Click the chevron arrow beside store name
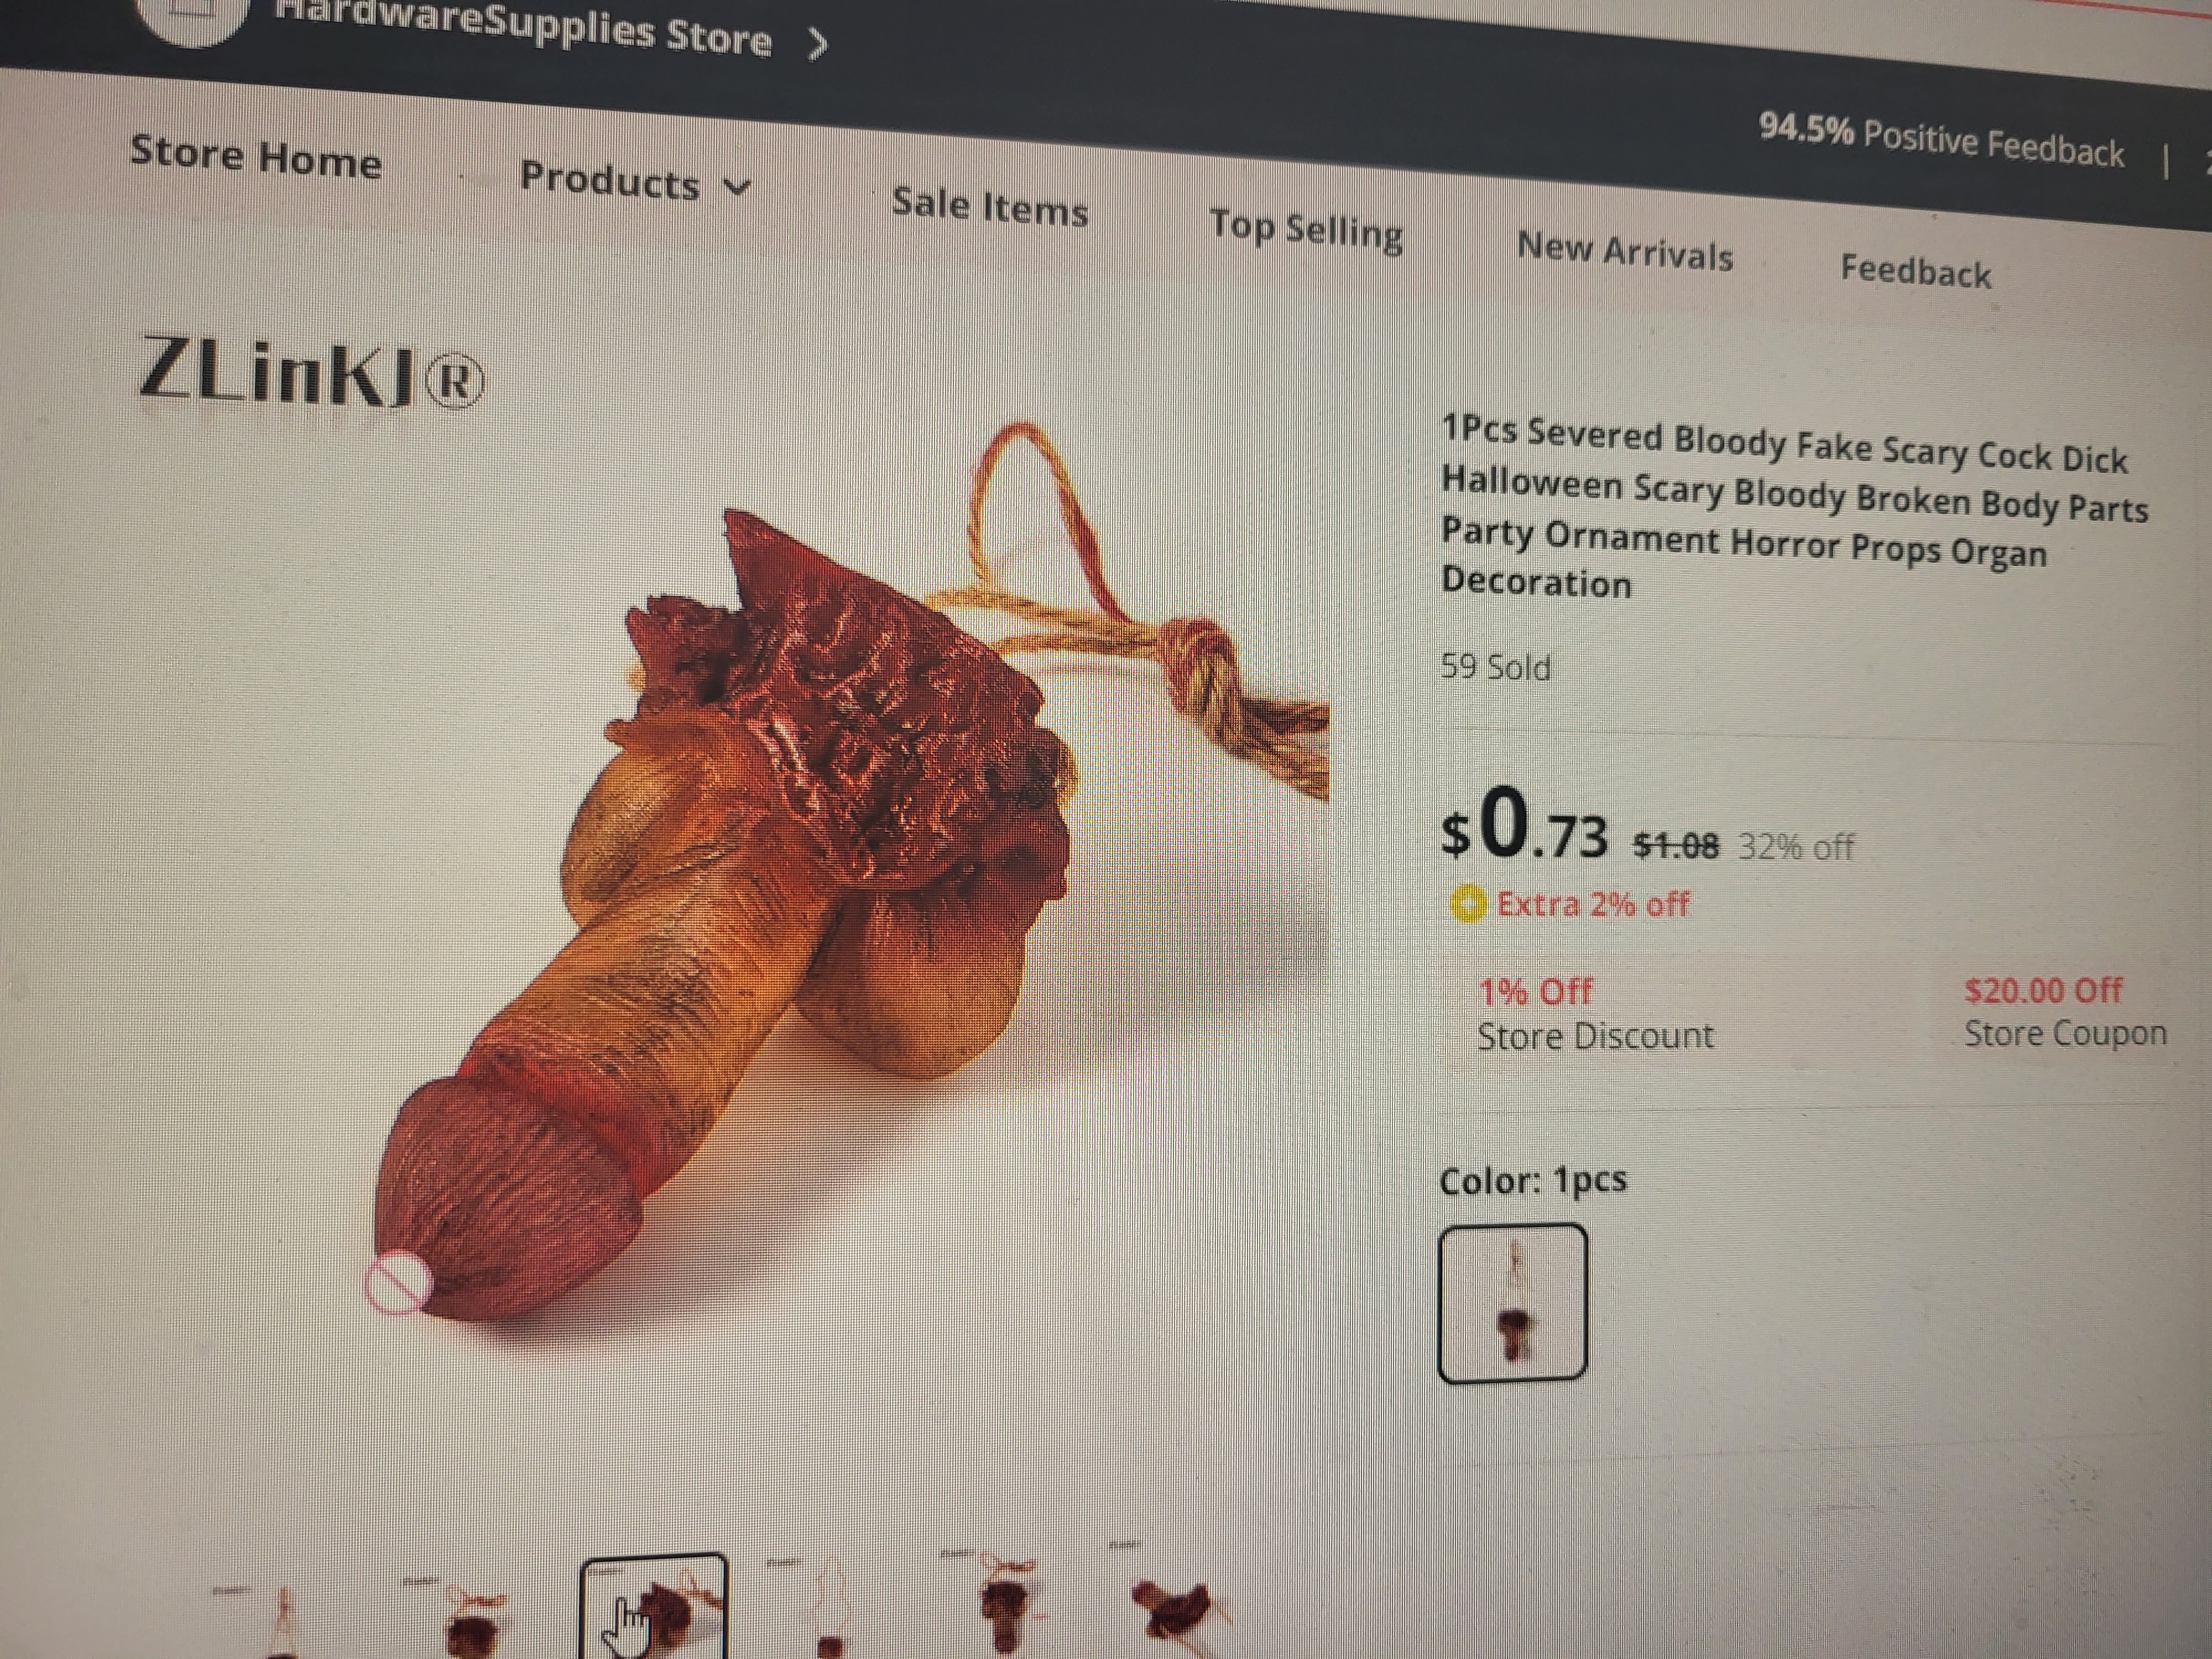The height and width of the screenshot is (1659, 2212). pos(817,44)
